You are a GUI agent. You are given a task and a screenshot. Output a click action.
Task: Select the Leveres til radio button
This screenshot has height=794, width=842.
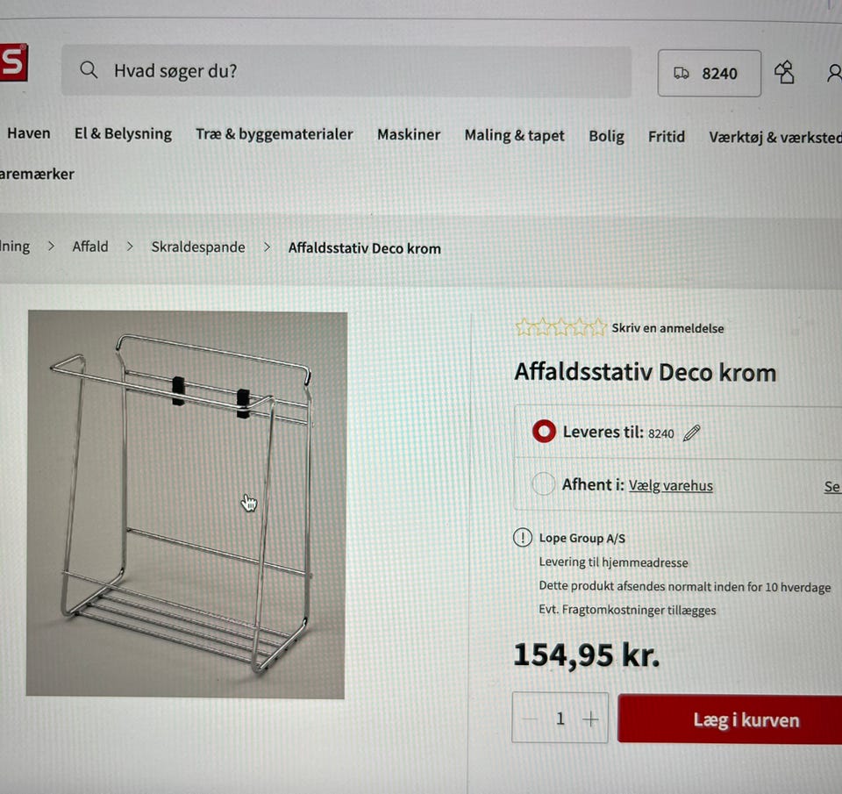click(544, 431)
